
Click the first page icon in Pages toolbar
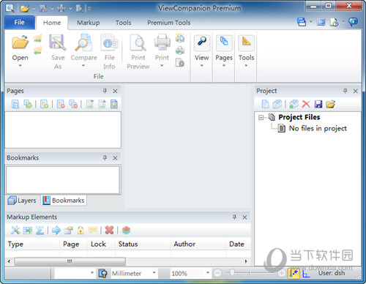(x=15, y=104)
